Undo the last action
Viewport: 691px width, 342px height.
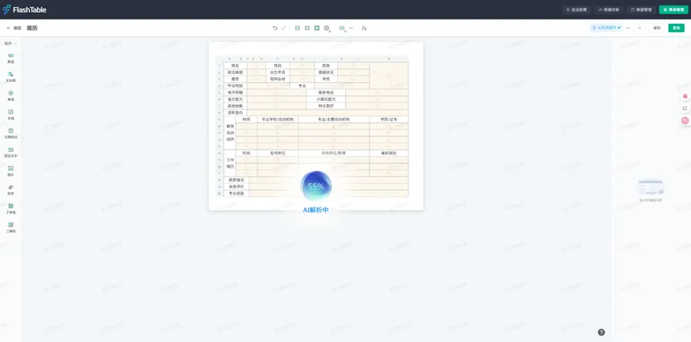coord(275,28)
